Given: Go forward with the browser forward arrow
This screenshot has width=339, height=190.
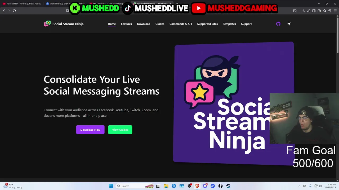Looking at the screenshot, I should coord(9,11).
